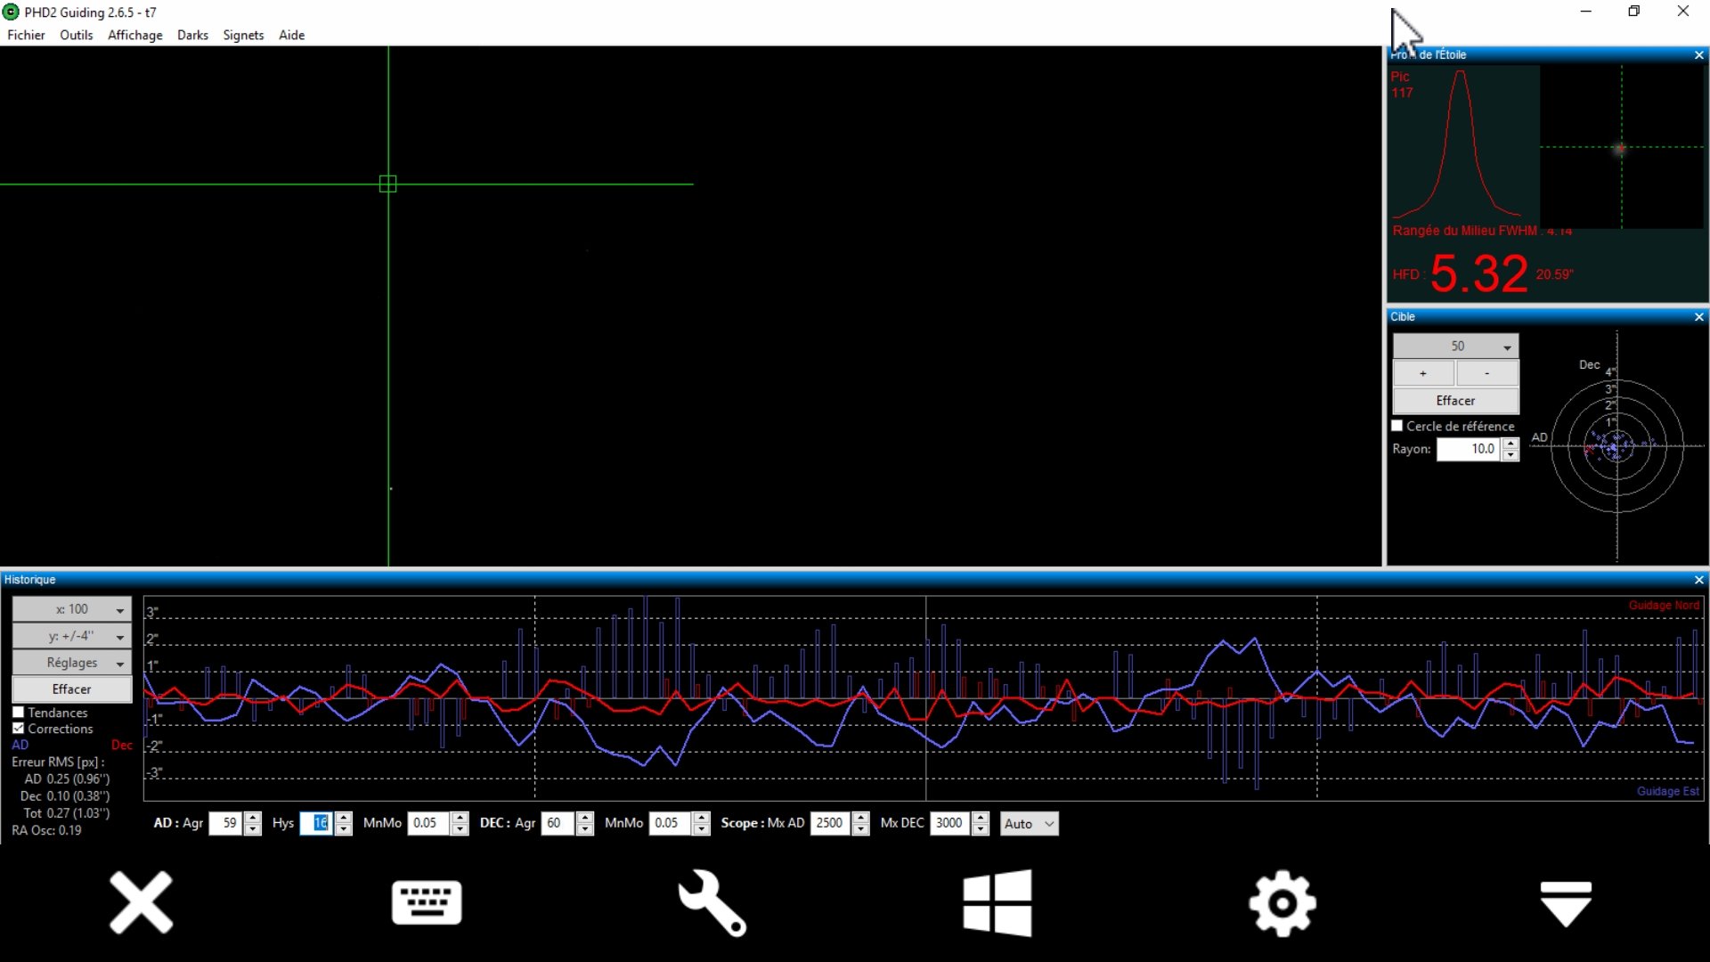Viewport: 1710px width, 962px height.
Task: Open the on-screen keyboard icon
Action: [427, 902]
